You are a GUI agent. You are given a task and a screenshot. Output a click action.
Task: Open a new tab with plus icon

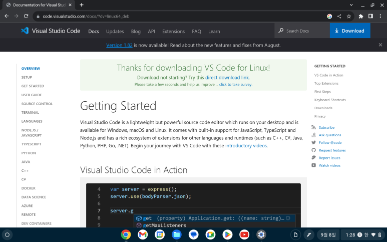82,5
